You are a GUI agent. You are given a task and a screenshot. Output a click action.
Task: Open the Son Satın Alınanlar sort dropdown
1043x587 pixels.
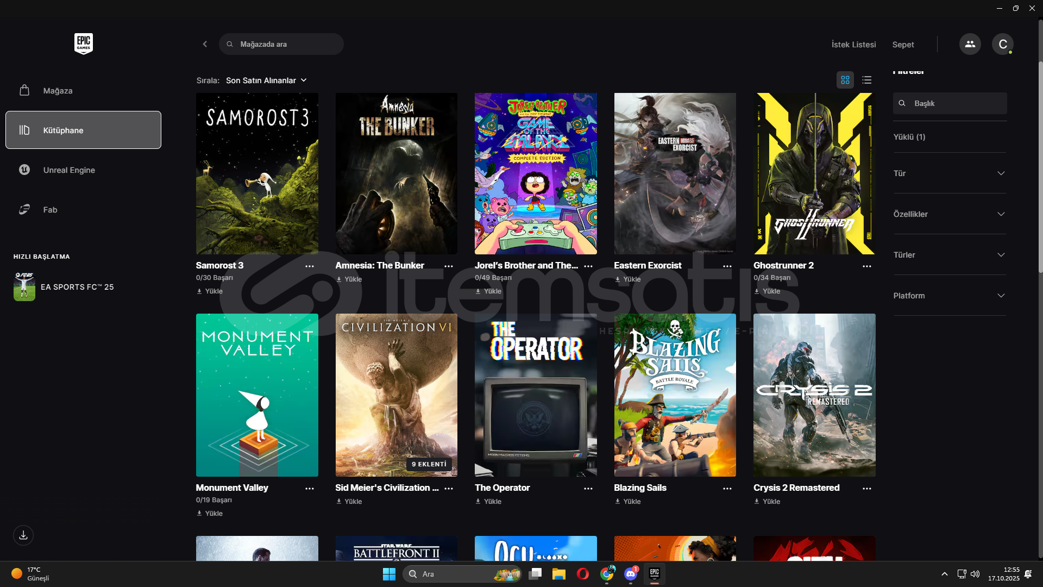coord(266,80)
